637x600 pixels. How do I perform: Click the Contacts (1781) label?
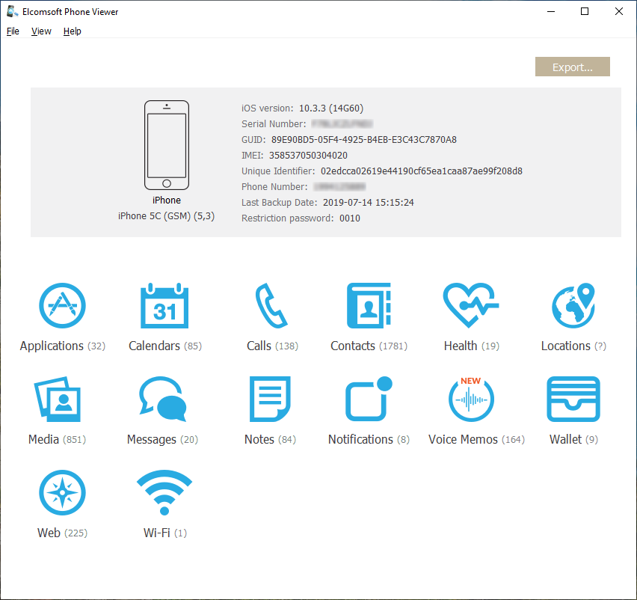pyautogui.click(x=369, y=346)
